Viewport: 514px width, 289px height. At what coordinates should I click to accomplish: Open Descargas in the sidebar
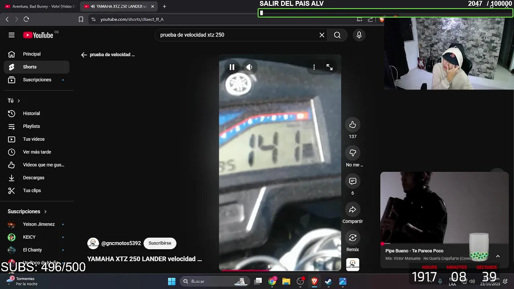37,178
